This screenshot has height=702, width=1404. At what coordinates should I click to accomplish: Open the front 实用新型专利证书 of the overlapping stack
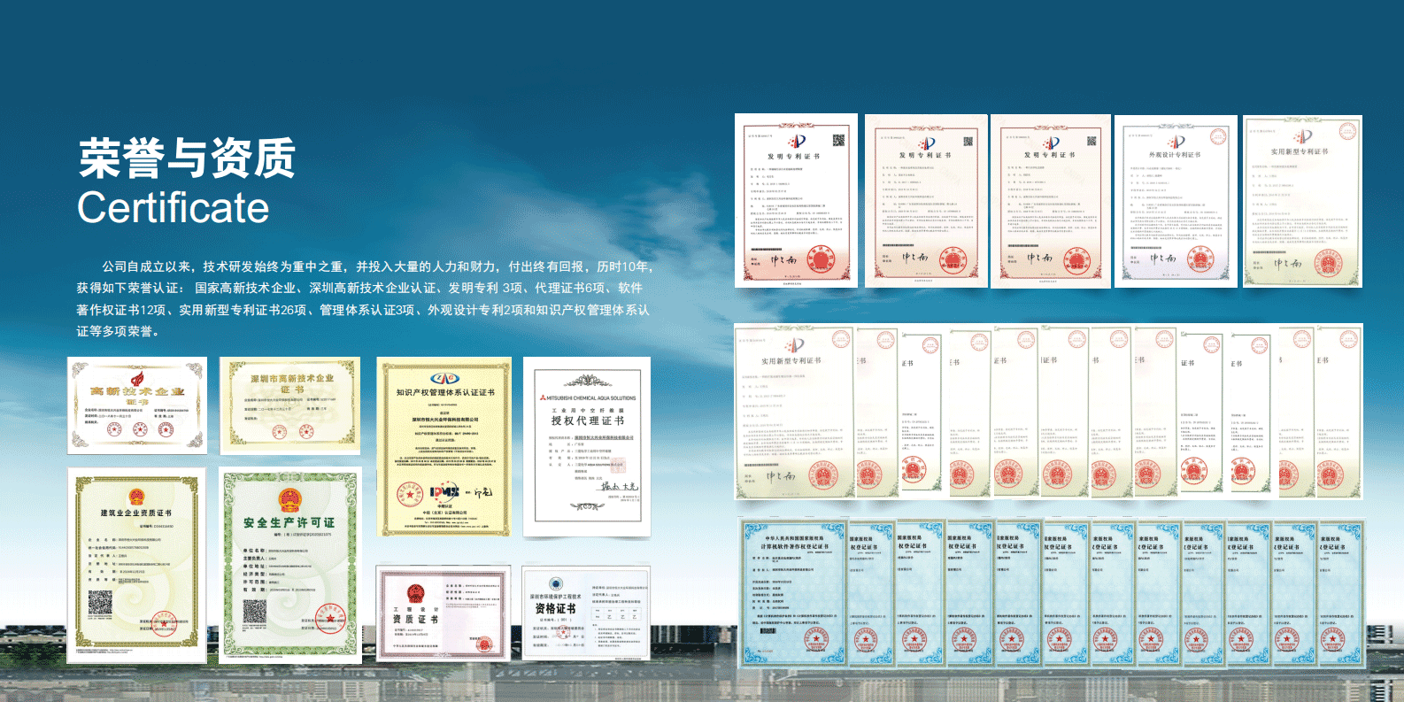coord(794,413)
